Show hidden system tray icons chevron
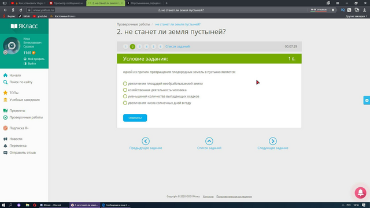370x208 pixels. tap(343, 205)
